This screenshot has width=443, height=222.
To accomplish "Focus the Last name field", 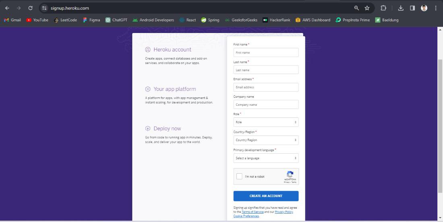I will (x=266, y=70).
